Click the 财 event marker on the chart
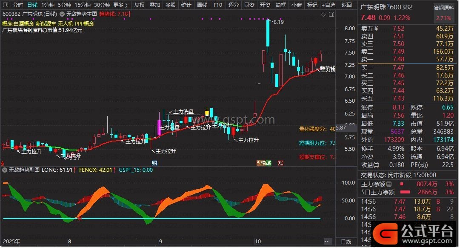 point(154,163)
